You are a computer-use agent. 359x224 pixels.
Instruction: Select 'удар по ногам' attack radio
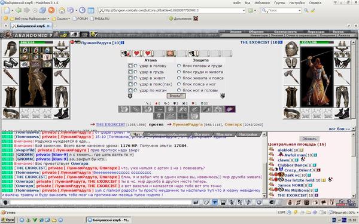click(136, 90)
